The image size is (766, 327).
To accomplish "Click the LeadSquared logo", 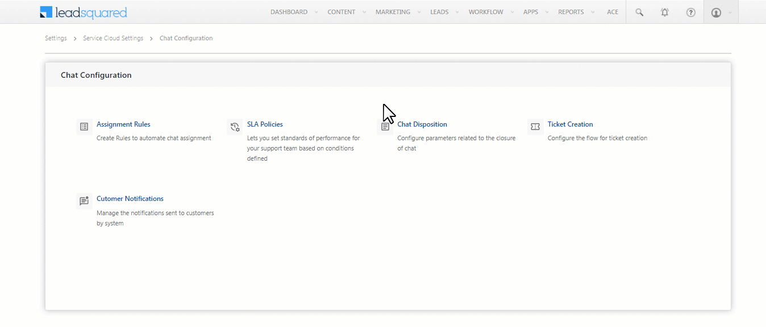I will [83, 11].
